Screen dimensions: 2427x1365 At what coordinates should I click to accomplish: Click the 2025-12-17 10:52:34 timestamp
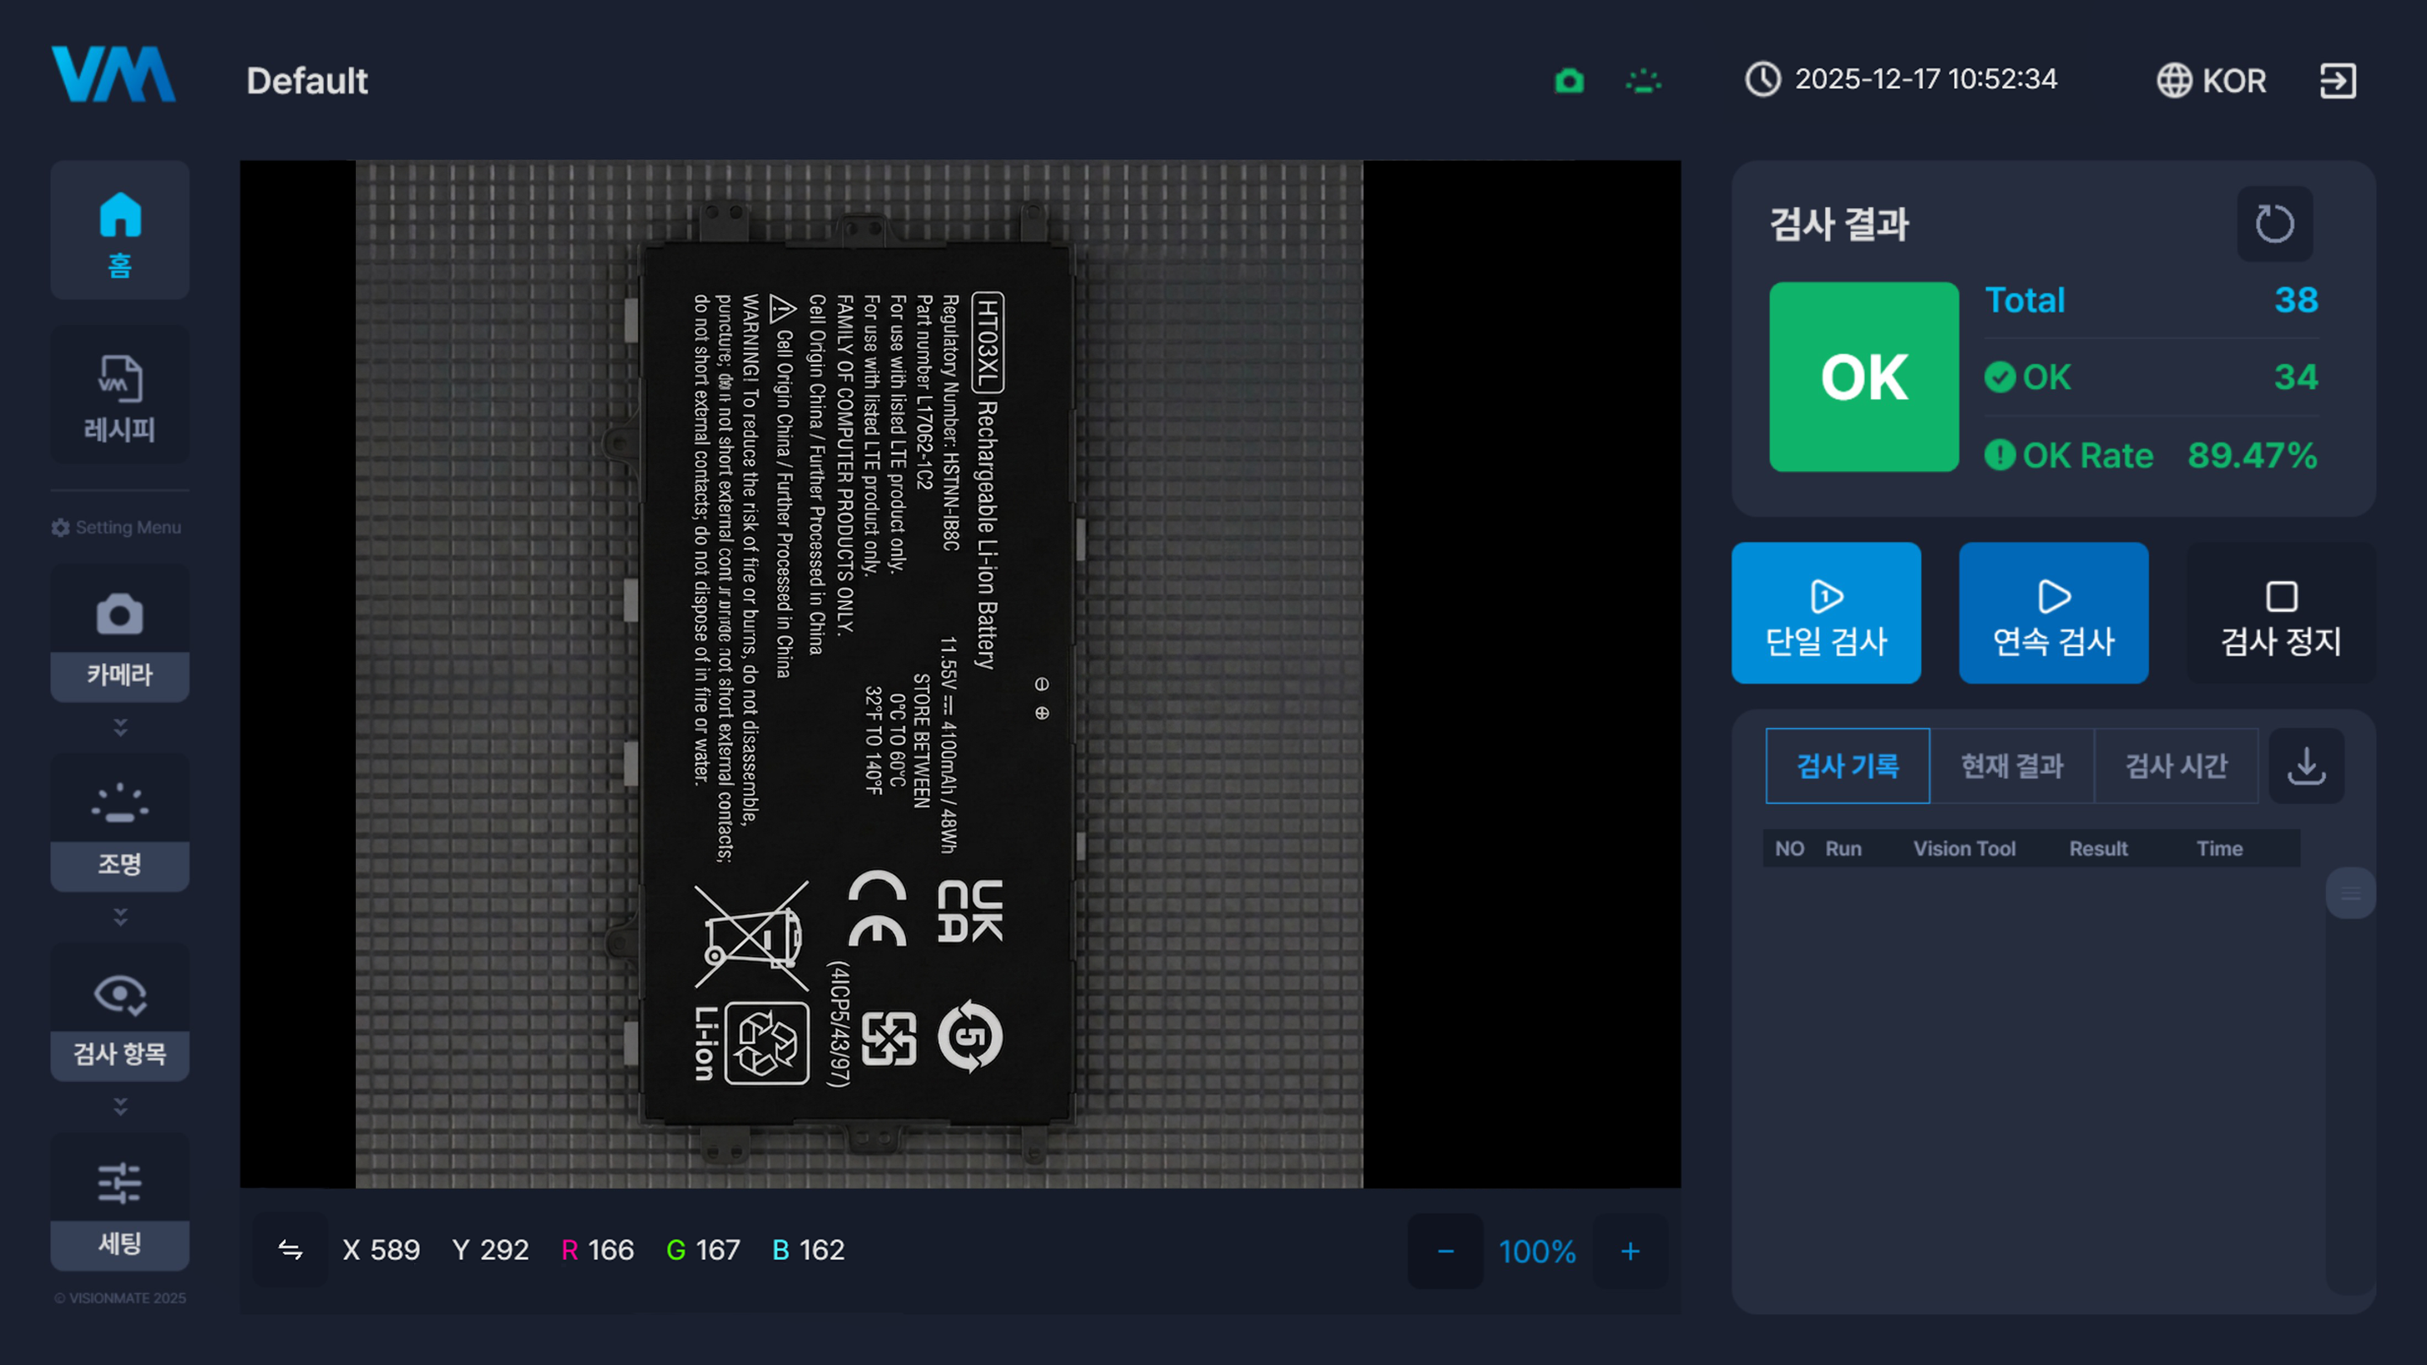1926,79
